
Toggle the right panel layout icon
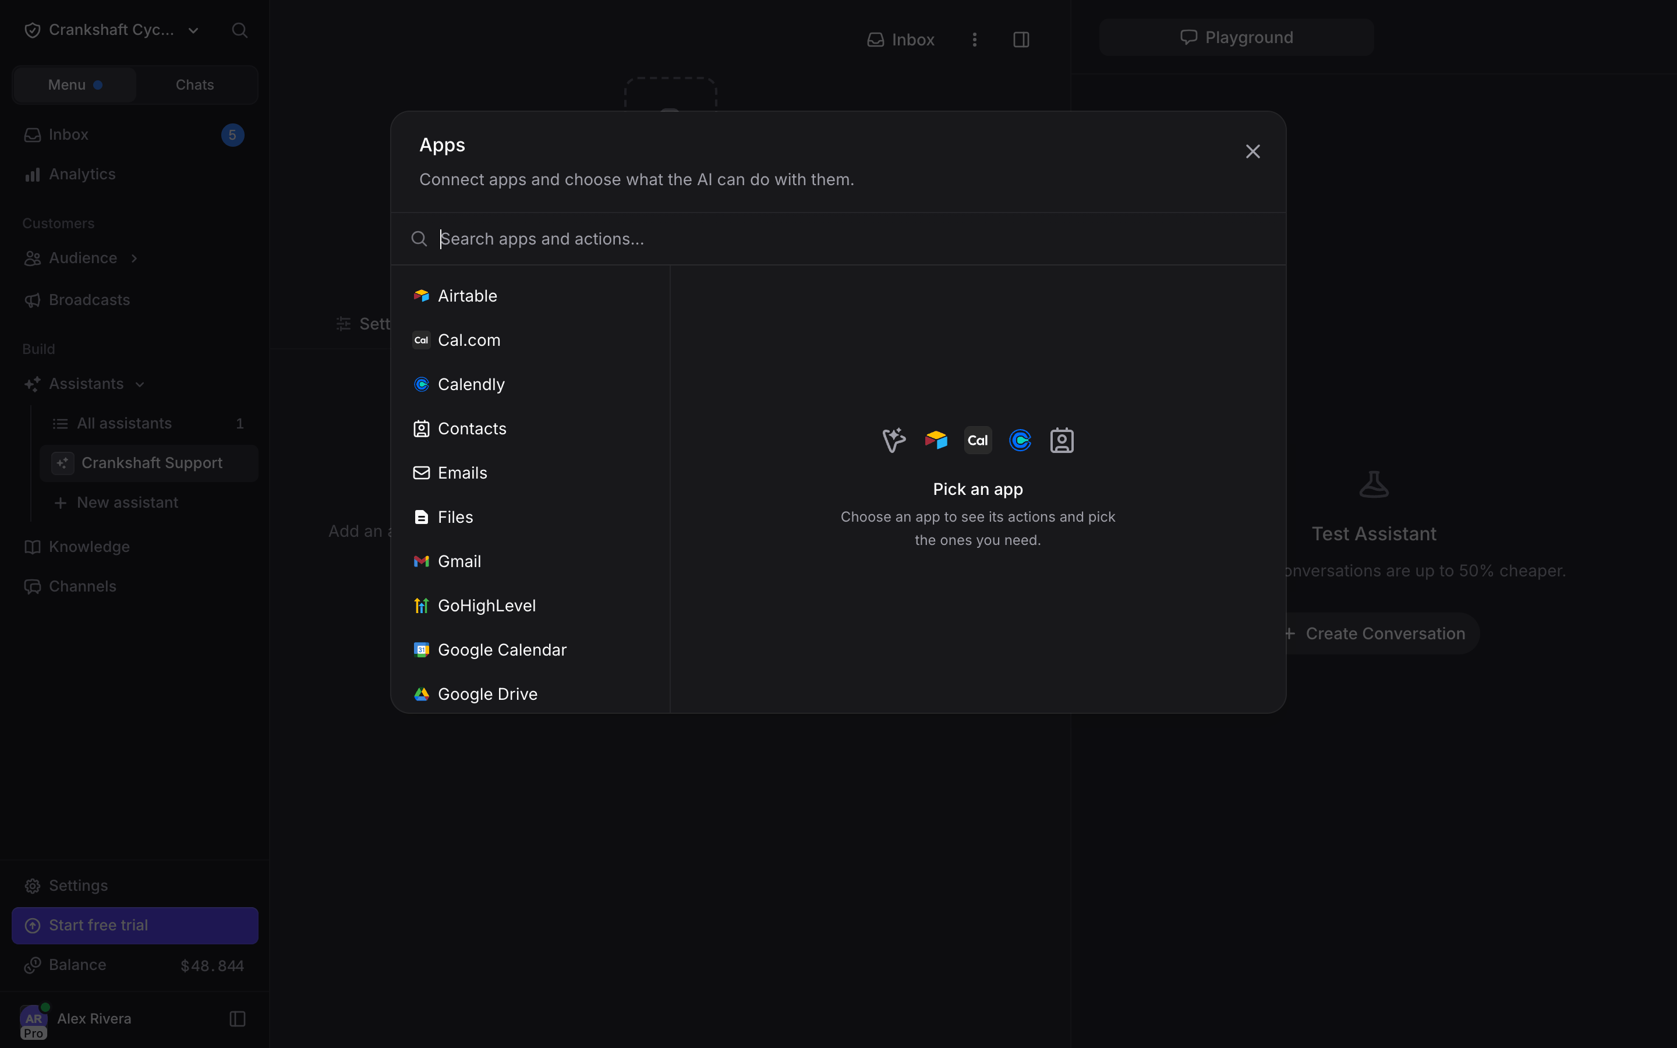pyautogui.click(x=1021, y=40)
